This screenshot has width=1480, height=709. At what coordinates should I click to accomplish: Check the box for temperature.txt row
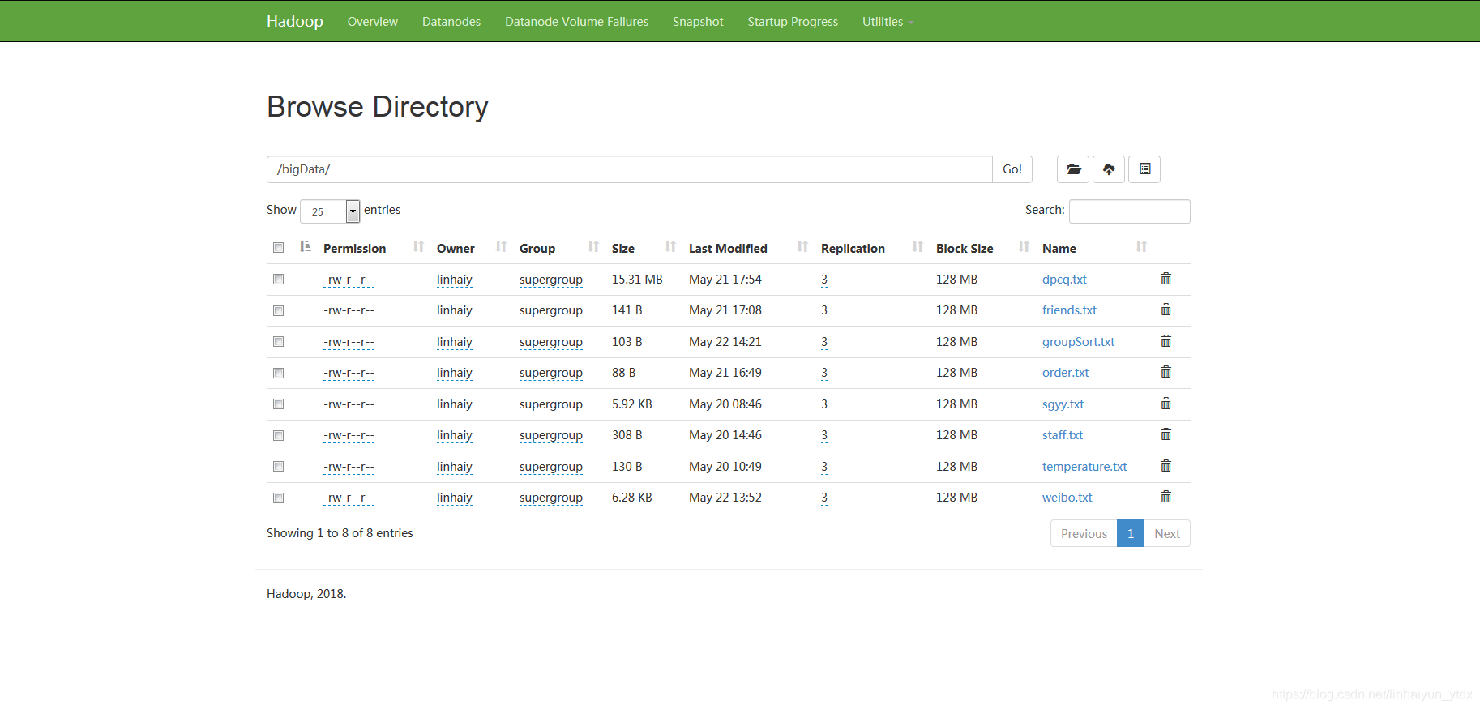(x=278, y=467)
